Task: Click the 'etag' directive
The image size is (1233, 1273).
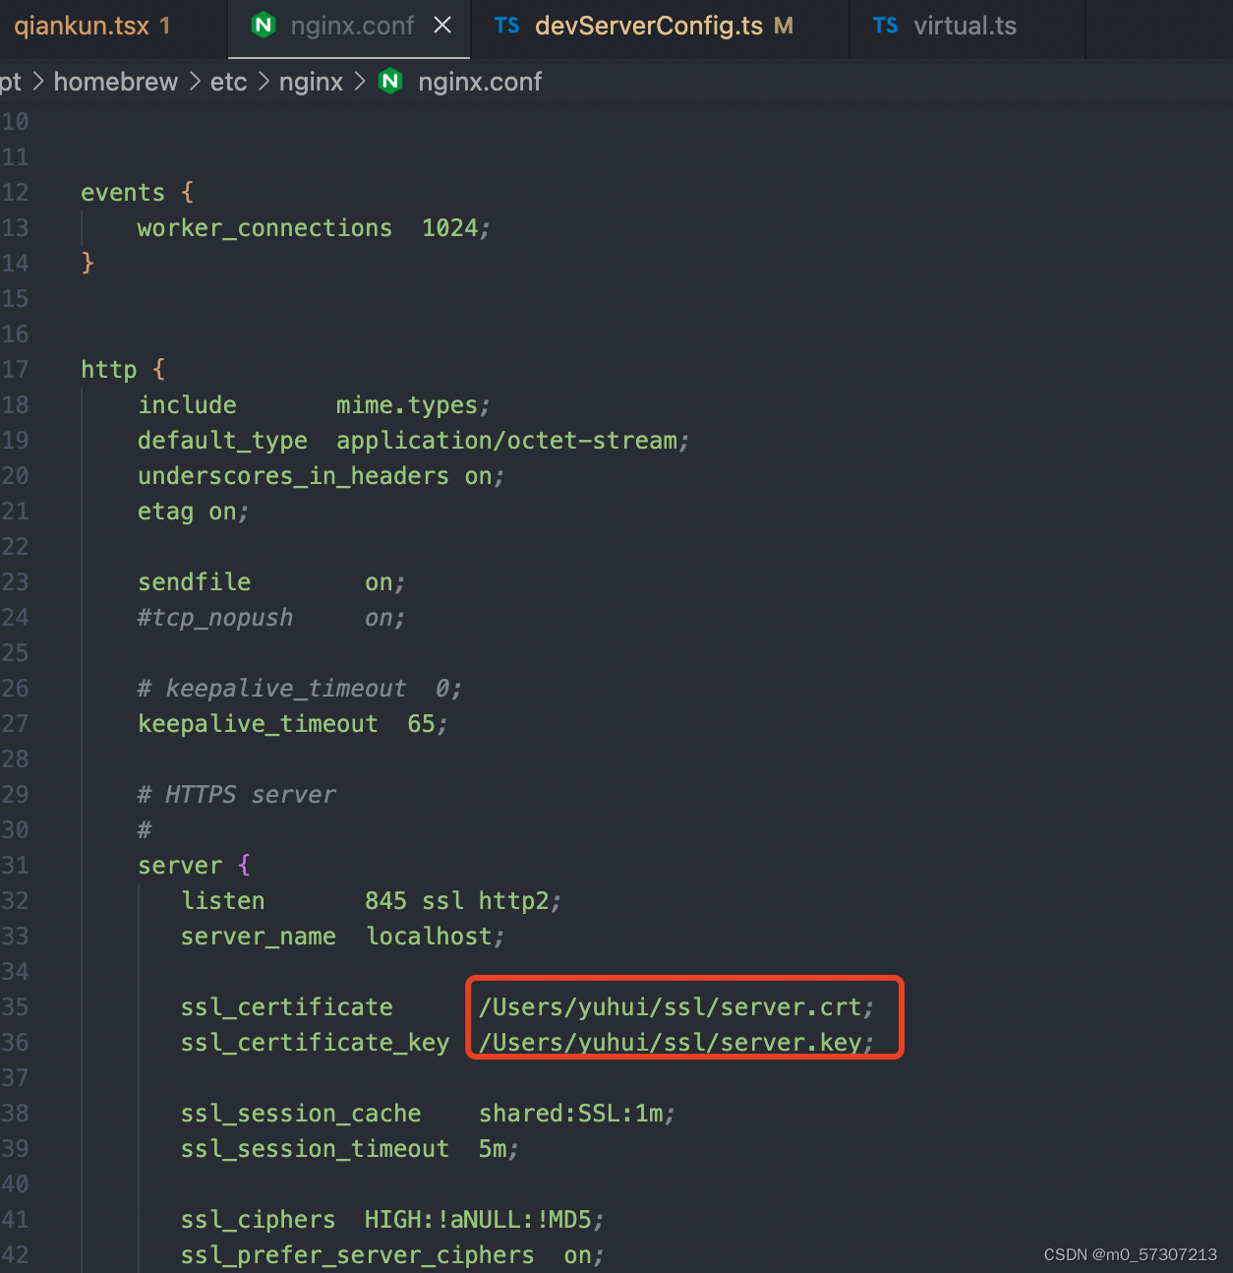Action: (x=165, y=512)
